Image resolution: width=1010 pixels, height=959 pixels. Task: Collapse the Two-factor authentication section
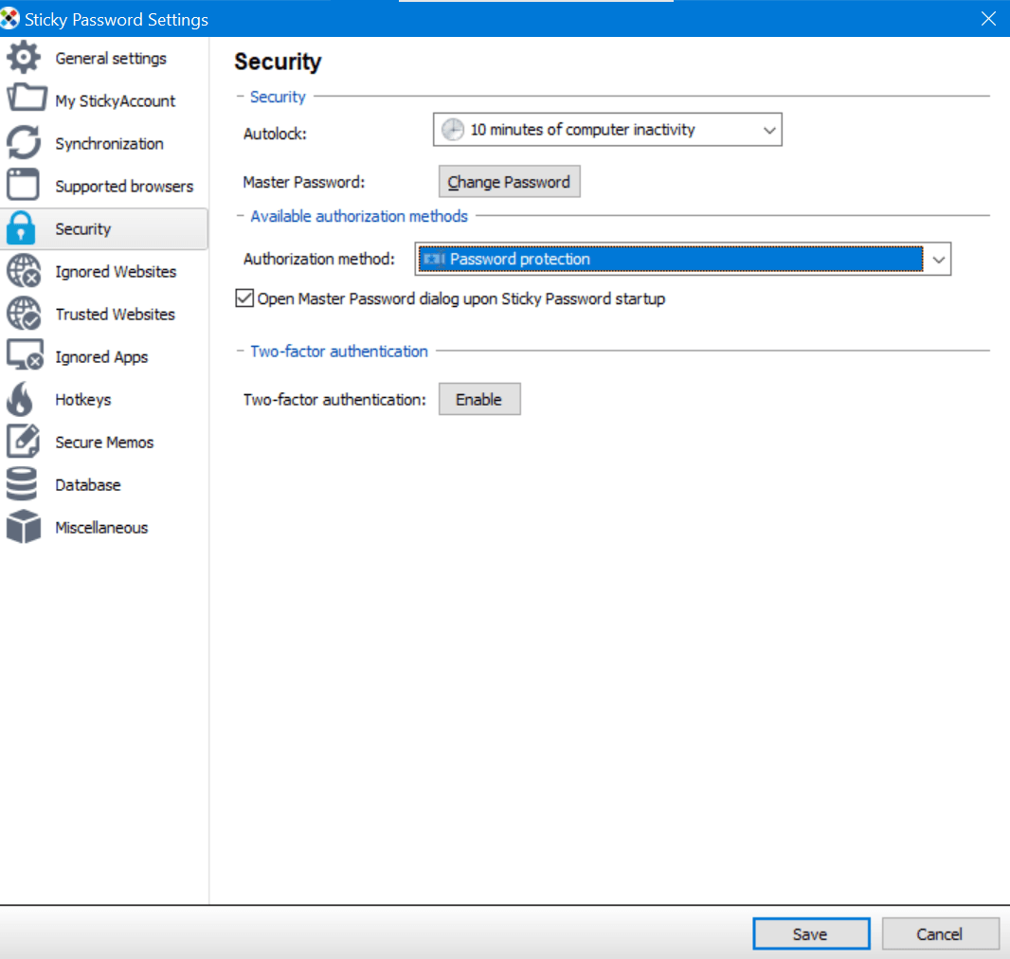238,351
